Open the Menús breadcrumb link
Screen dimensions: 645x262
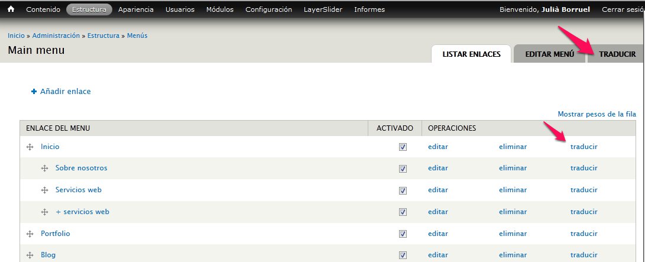(x=137, y=36)
